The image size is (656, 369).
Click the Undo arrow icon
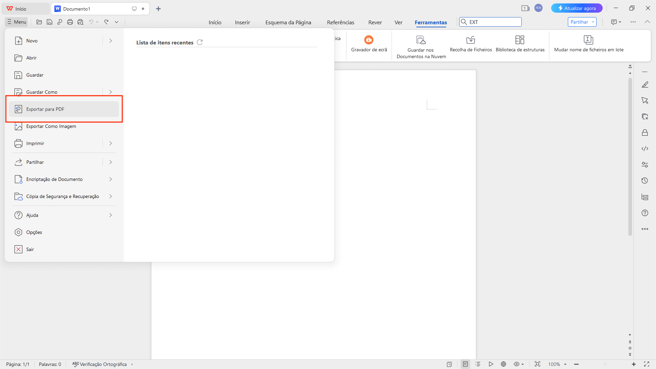click(91, 22)
